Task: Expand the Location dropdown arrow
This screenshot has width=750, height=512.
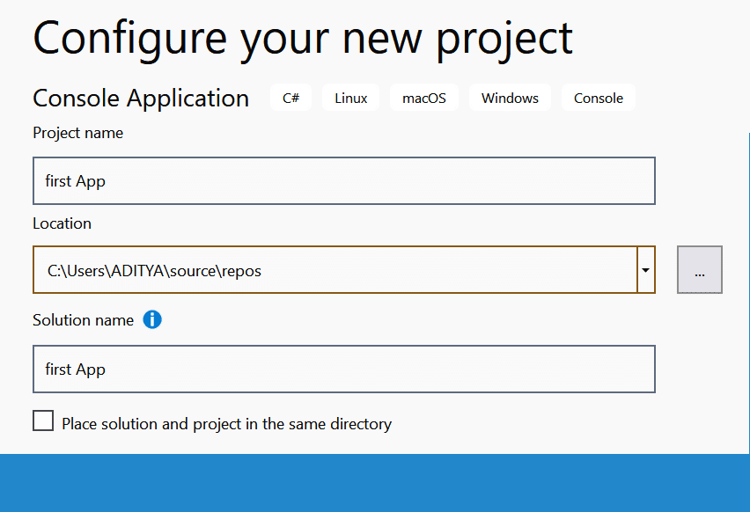Action: (646, 270)
